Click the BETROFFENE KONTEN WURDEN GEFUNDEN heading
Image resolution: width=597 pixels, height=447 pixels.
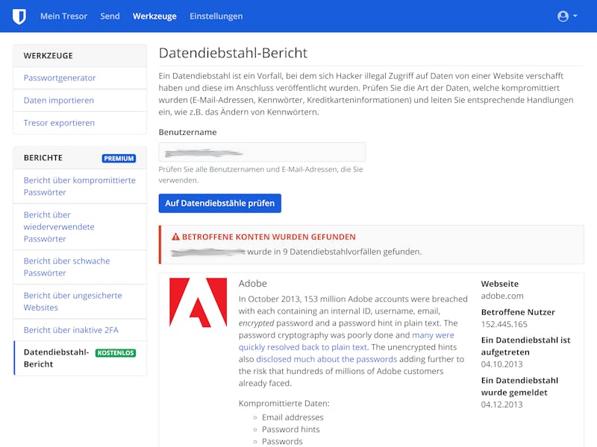(269, 237)
